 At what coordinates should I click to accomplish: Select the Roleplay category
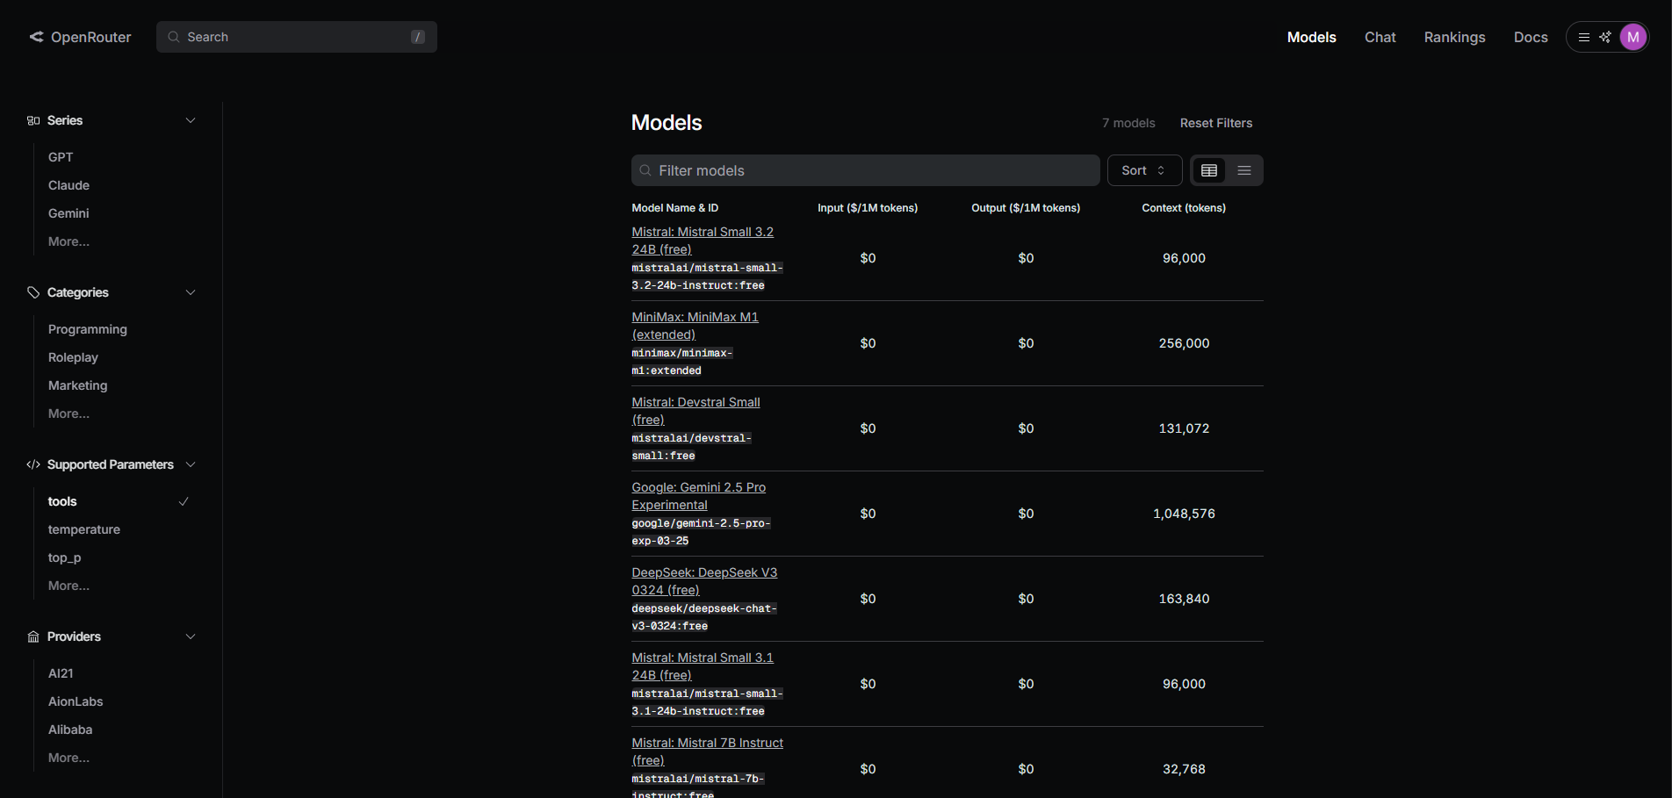73,357
